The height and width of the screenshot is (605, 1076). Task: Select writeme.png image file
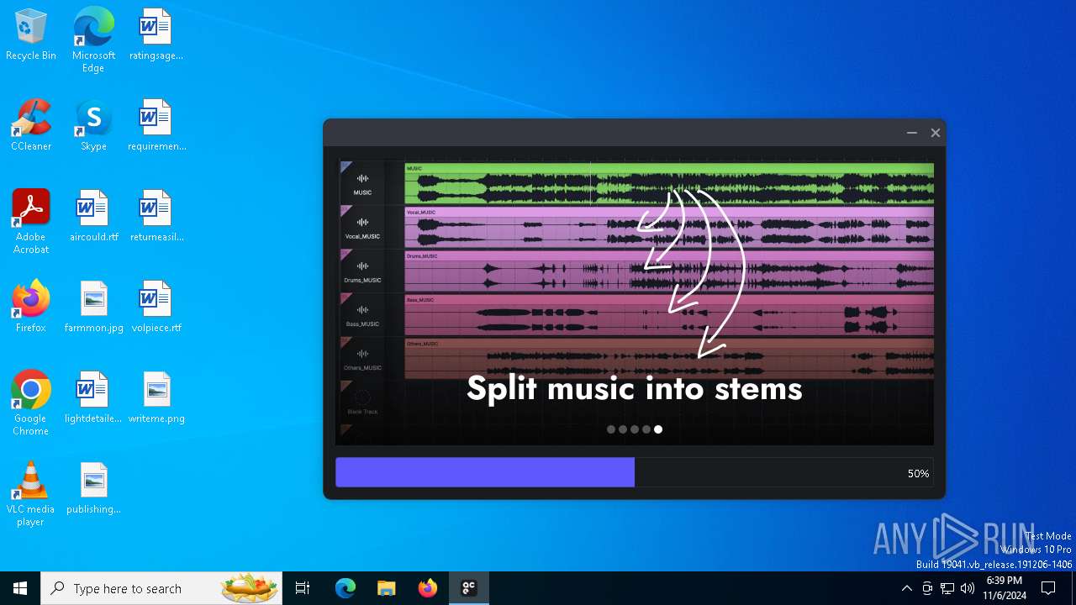click(156, 397)
